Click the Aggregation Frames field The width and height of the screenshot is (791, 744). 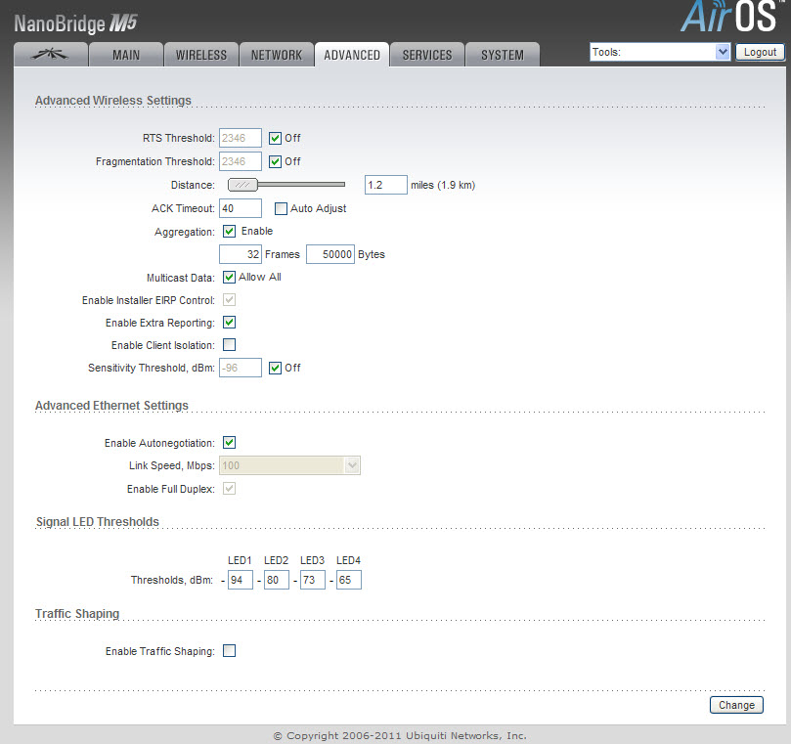coord(241,254)
